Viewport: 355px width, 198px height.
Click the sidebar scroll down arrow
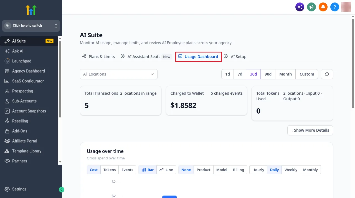coord(60,162)
